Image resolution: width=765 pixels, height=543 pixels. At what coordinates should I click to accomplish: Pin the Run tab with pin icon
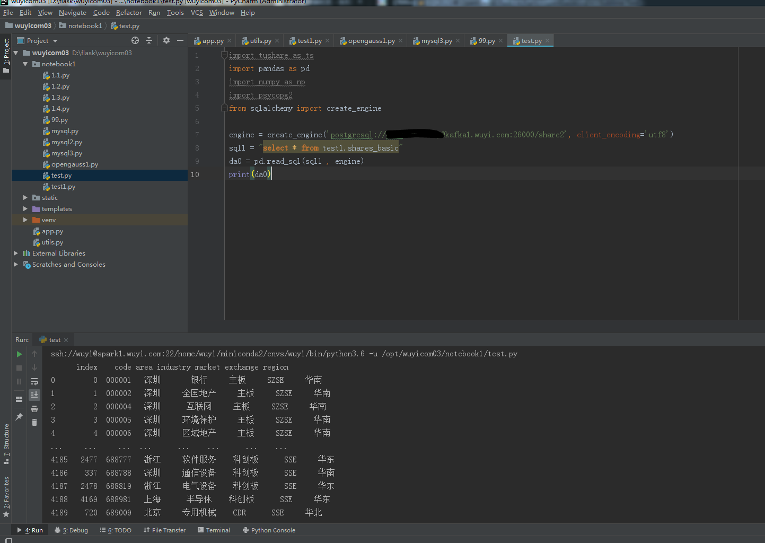click(19, 417)
